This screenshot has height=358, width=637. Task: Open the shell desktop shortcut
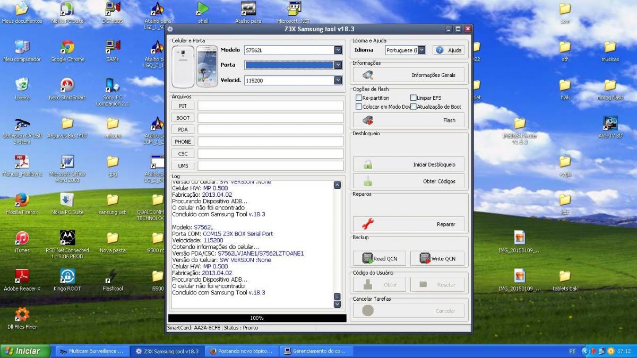tap(203, 13)
